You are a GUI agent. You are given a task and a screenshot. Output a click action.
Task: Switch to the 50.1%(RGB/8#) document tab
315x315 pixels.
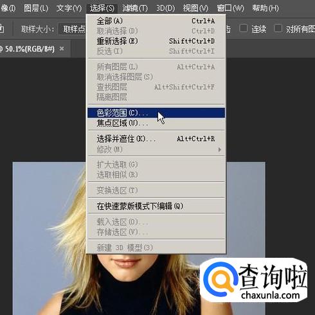pos(28,49)
